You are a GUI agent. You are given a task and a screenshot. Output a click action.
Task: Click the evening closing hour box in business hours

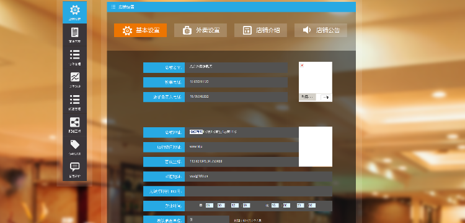pos(301,206)
